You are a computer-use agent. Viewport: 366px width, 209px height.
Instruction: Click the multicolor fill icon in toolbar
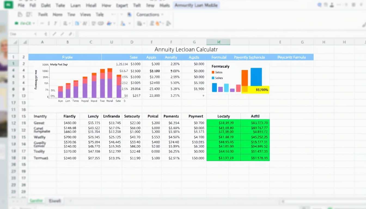point(110,24)
